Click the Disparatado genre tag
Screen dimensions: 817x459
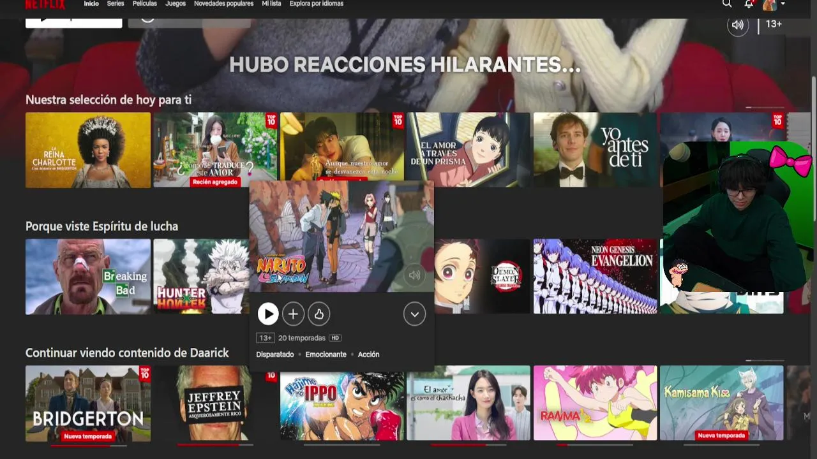(275, 354)
